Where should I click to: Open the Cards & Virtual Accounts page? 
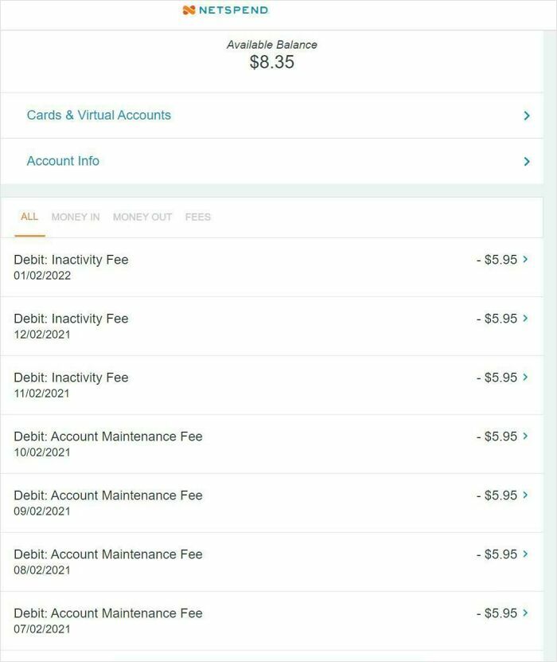pyautogui.click(x=97, y=115)
